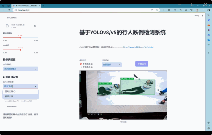Viewport: 212px width, 135px height.
Task: Open the 全部目标 target filter dropdown
Action: coord(112,65)
